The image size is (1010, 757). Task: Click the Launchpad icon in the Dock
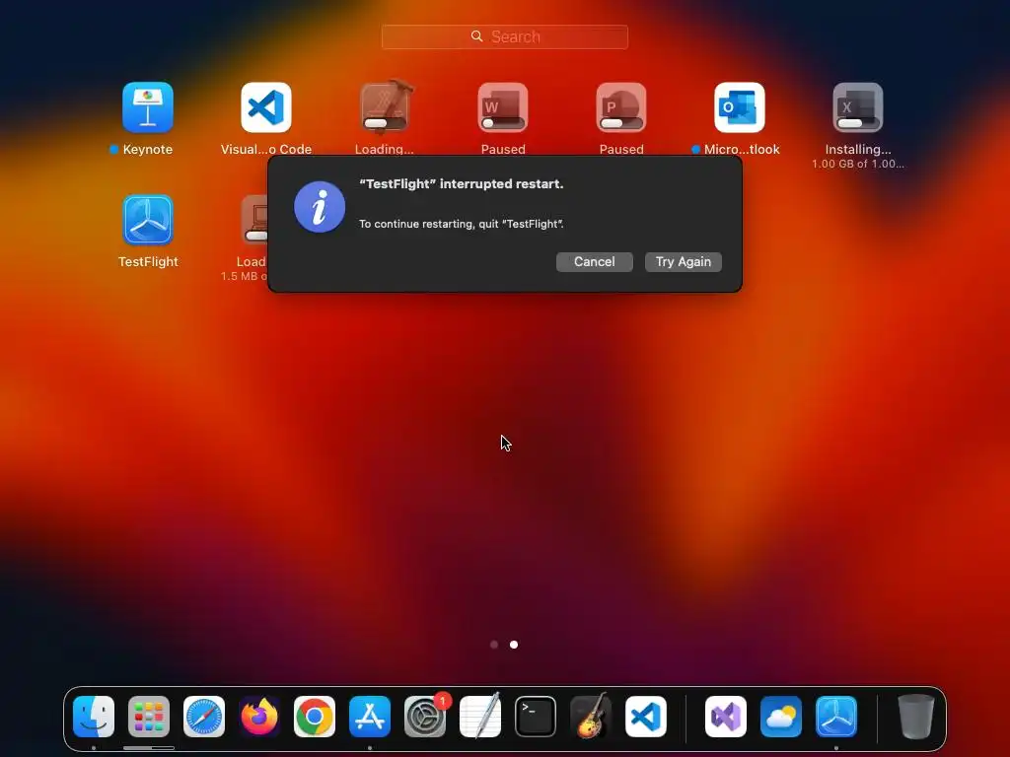pyautogui.click(x=149, y=717)
